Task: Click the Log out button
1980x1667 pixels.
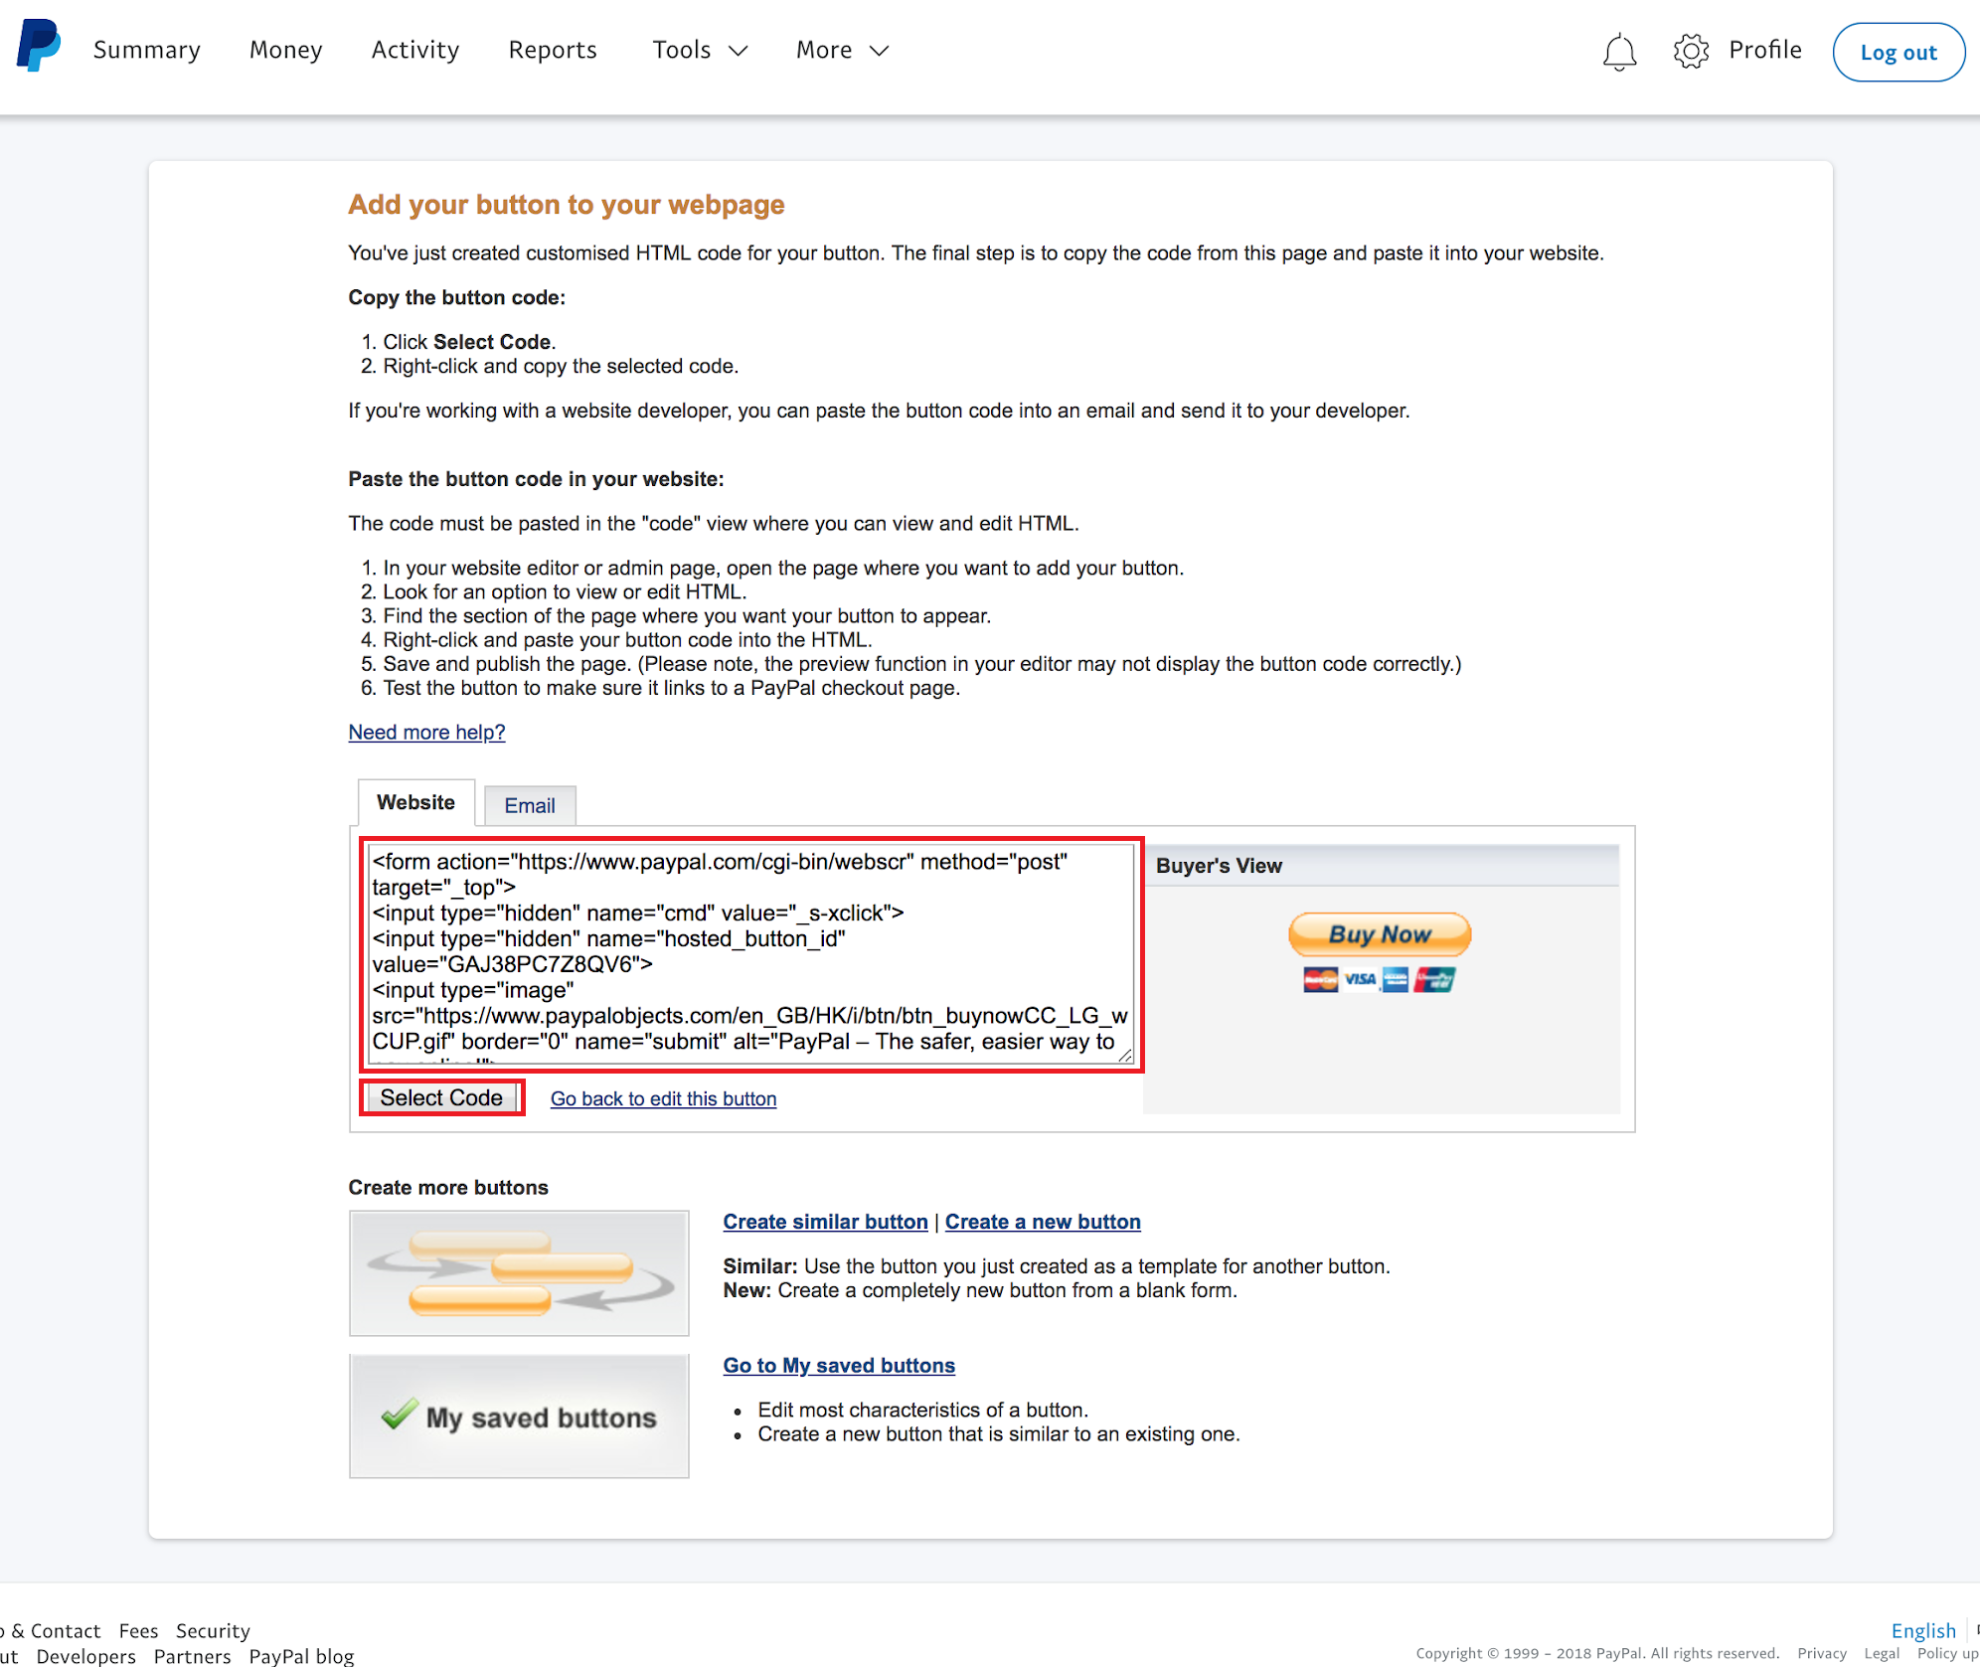Action: (x=1898, y=52)
